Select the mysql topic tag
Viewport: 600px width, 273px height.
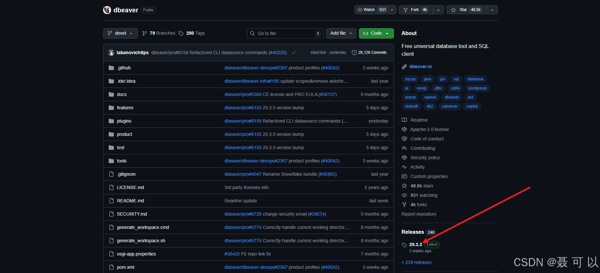410,79
